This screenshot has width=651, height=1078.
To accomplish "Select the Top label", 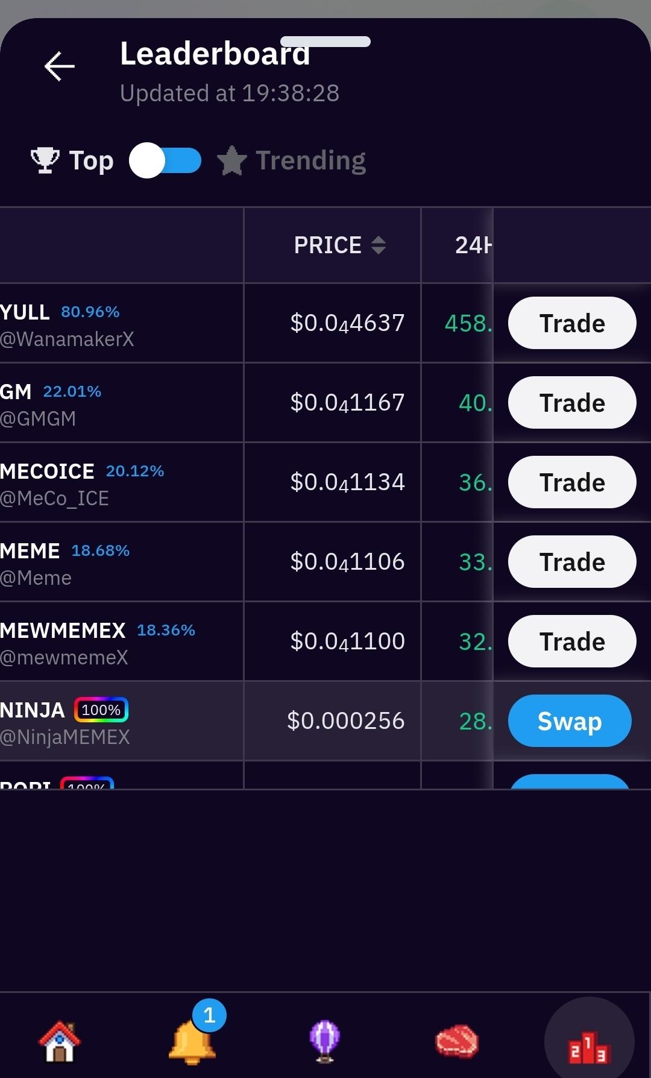I will [x=91, y=160].
